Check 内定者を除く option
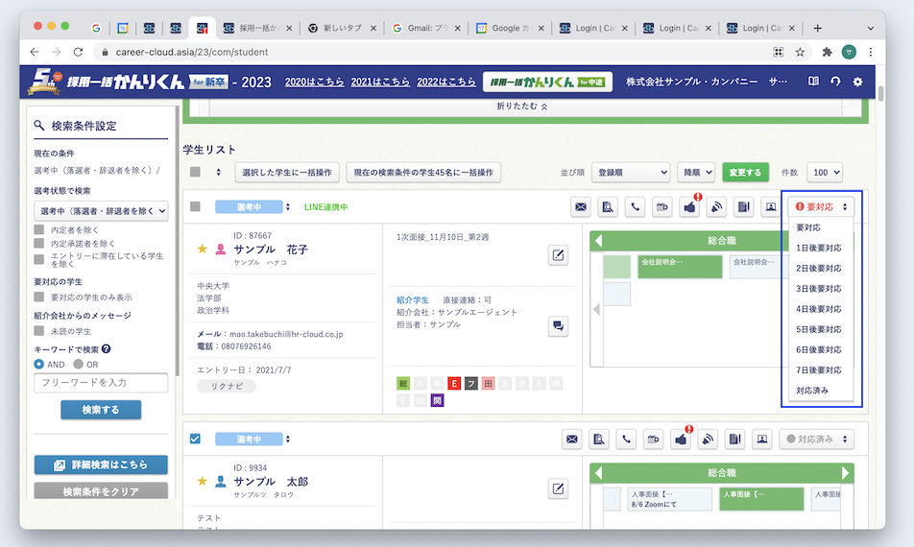The image size is (914, 547). 39,229
